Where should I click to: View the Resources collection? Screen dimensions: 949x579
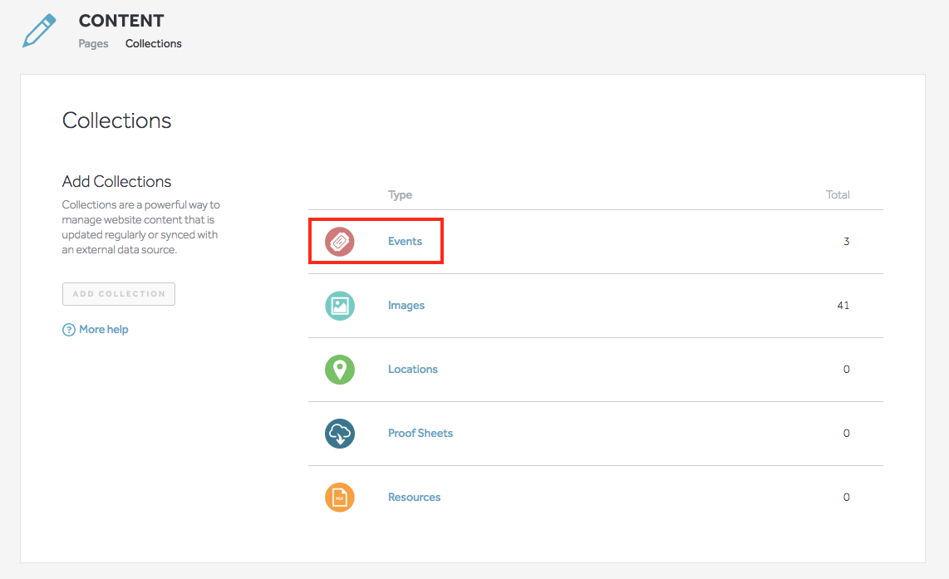(415, 498)
